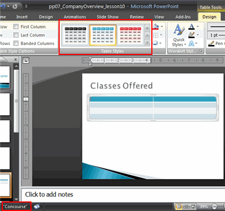The image size is (225, 211).
Task: Expand the Table Styles gallery More arrow
Action: 147,43
